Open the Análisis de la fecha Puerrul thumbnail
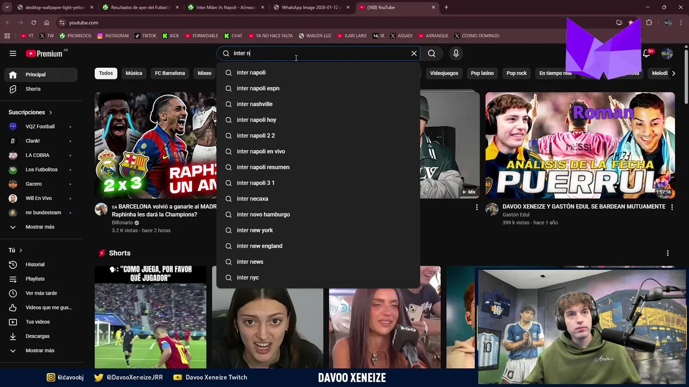Viewport: 689px width, 387px height. pyautogui.click(x=580, y=145)
